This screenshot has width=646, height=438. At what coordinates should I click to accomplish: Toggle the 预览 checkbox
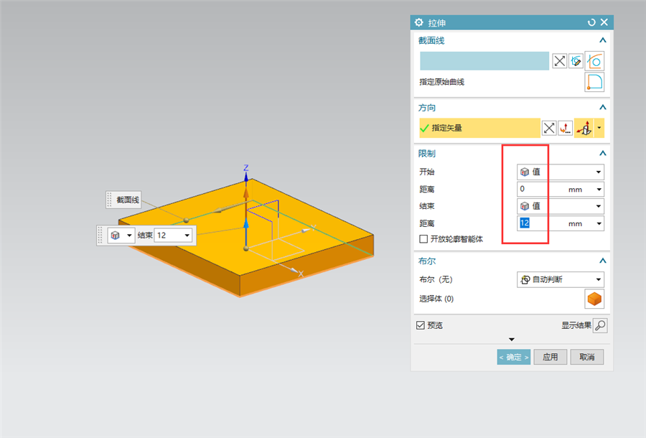(x=420, y=325)
